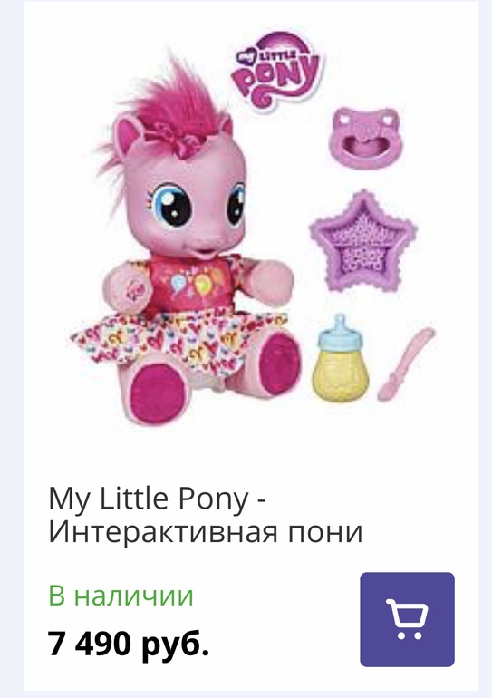Add the pony to cart with purple button

407,619
